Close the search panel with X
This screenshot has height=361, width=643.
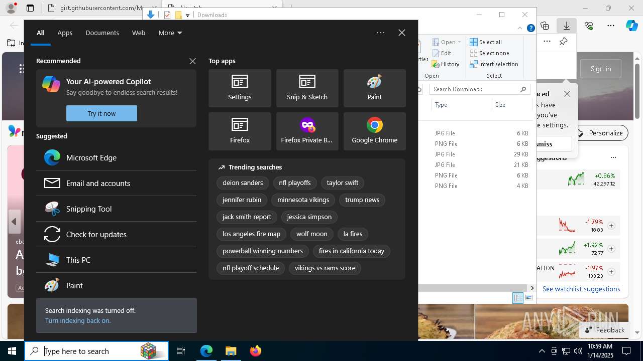point(401,33)
